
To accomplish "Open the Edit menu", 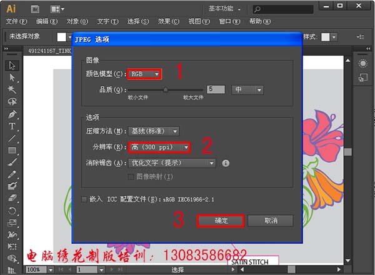I will click(47, 21).
